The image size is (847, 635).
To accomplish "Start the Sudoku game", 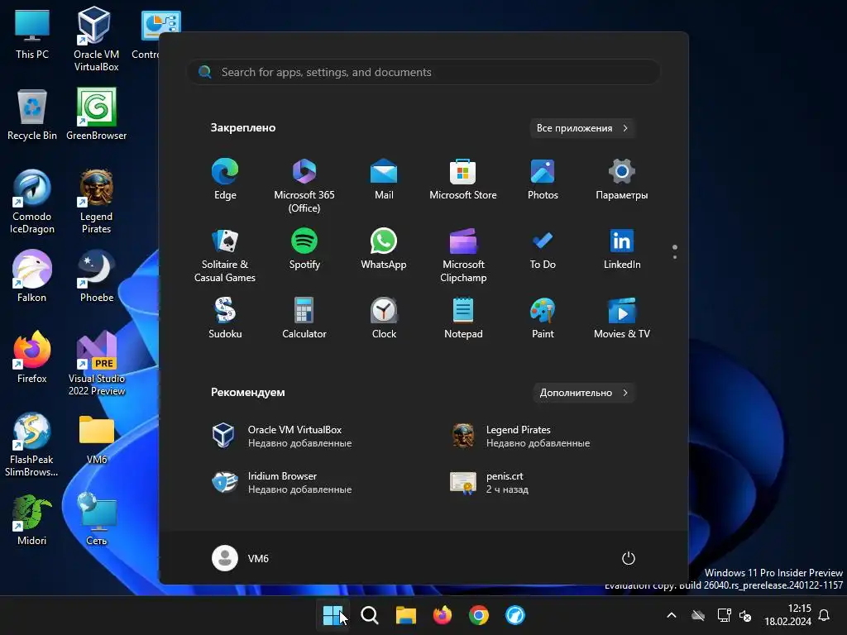I will 225,318.
